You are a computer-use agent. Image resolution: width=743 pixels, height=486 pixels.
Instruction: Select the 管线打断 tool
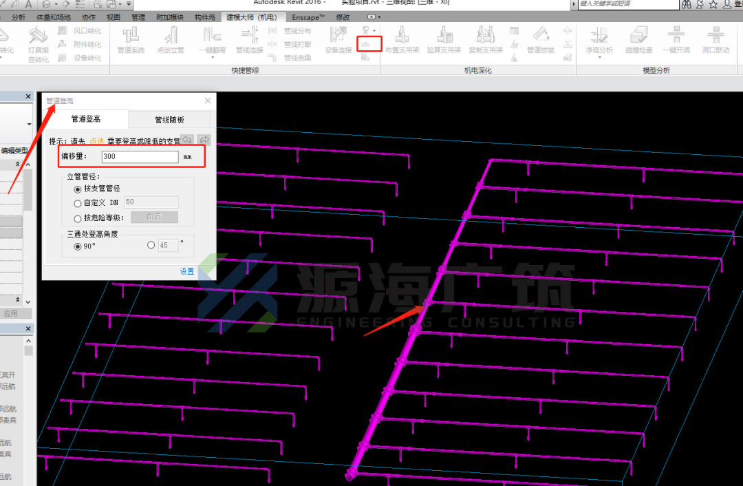pos(291,45)
